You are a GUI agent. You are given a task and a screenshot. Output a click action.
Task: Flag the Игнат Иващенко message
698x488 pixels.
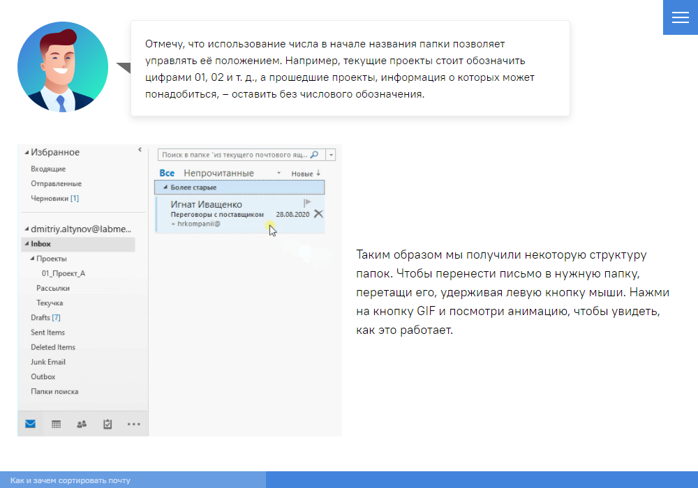(x=307, y=203)
